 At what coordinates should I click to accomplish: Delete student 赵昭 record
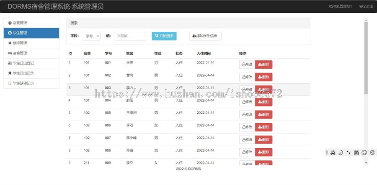[x=264, y=102]
